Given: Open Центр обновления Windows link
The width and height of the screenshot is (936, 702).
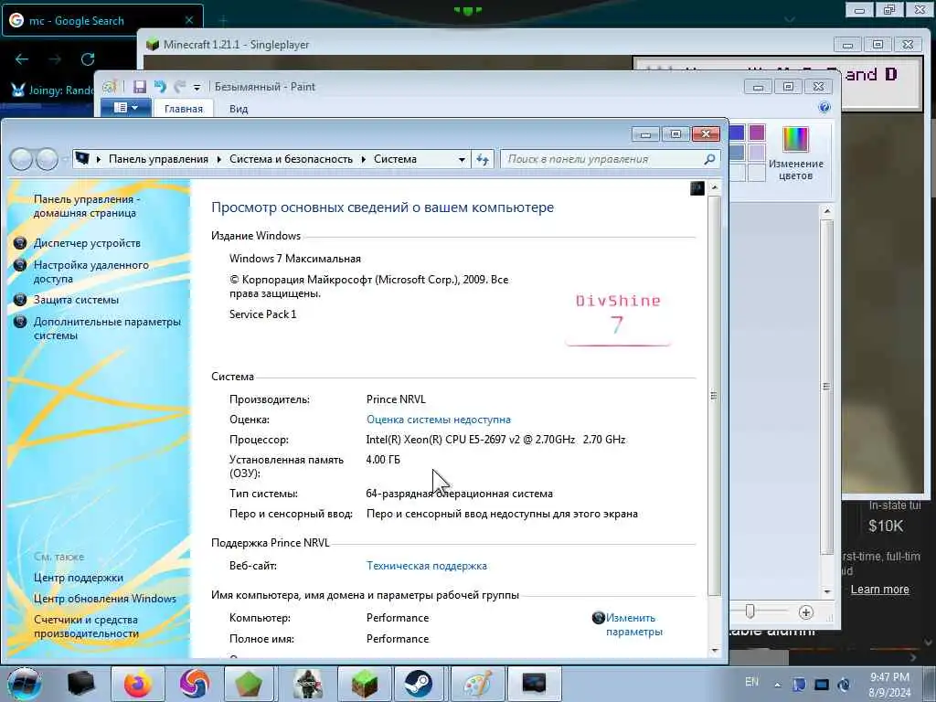Looking at the screenshot, I should [105, 599].
